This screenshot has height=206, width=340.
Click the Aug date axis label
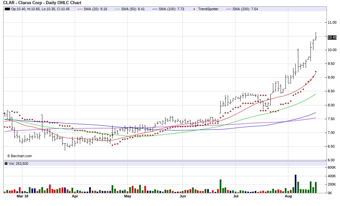(288, 196)
